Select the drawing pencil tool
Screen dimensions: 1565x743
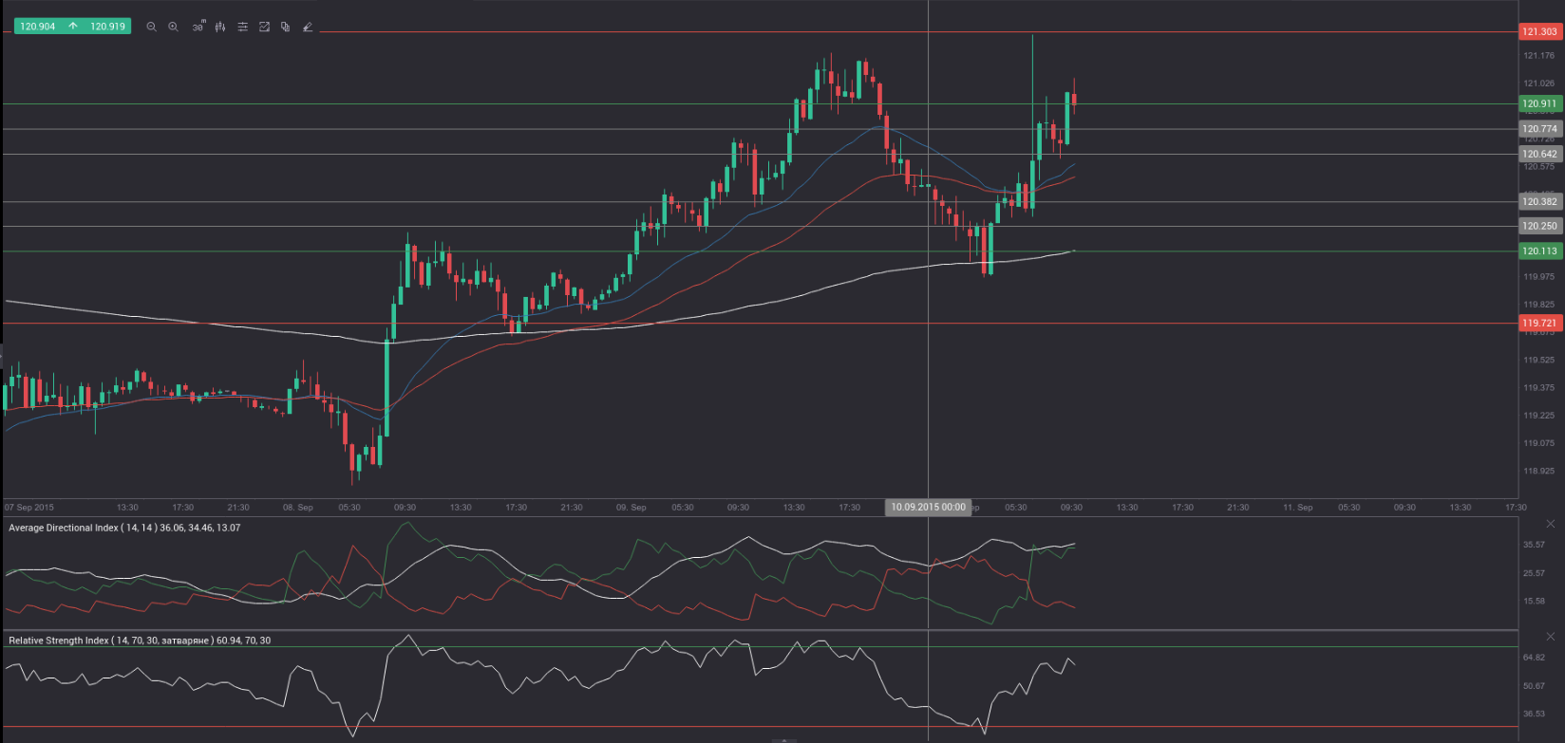pyautogui.click(x=308, y=28)
